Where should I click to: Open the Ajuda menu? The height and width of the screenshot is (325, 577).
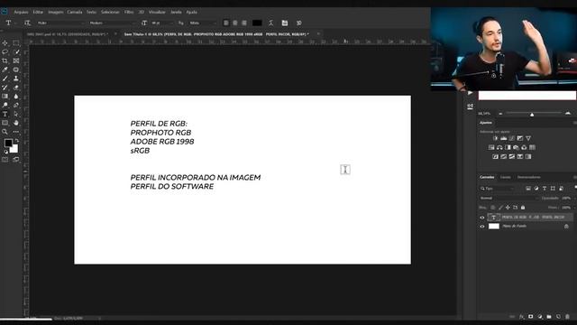click(x=191, y=12)
